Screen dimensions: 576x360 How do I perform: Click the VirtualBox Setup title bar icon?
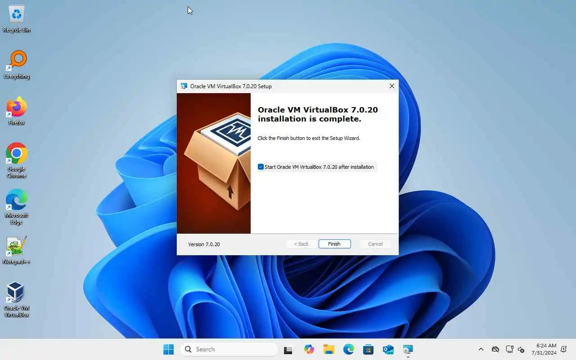coord(184,86)
